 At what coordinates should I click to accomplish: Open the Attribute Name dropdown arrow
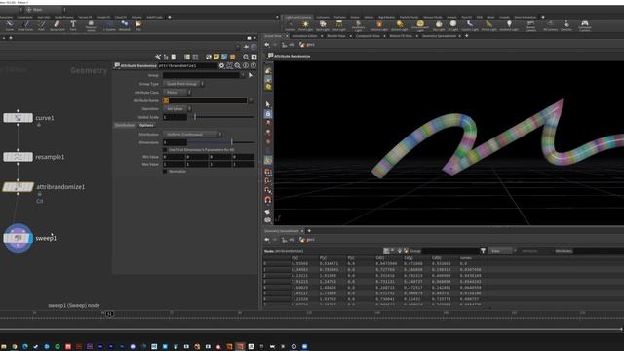pyautogui.click(x=251, y=100)
